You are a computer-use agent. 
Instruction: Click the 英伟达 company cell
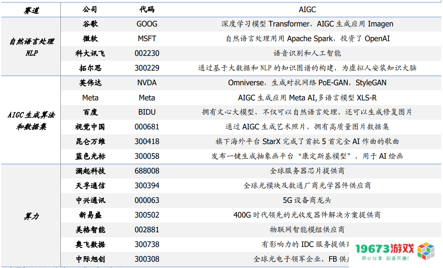pos(90,83)
